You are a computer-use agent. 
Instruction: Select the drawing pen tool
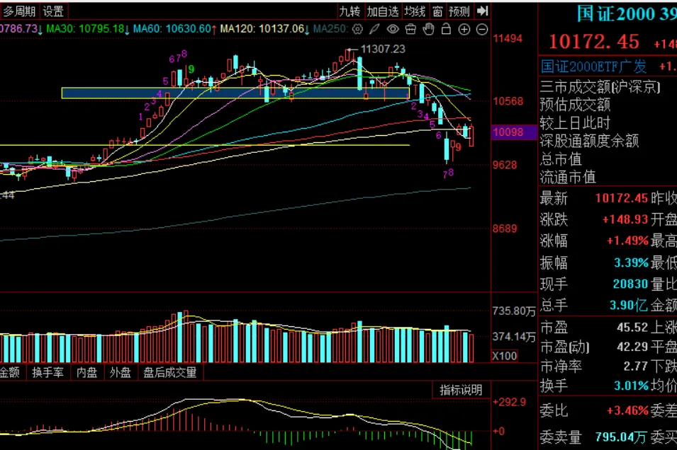coord(375,29)
